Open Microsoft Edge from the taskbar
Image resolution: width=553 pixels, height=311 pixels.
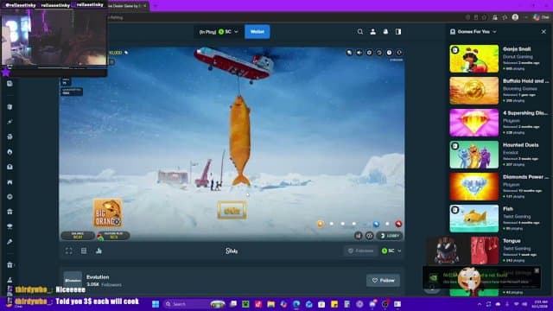pos(296,304)
